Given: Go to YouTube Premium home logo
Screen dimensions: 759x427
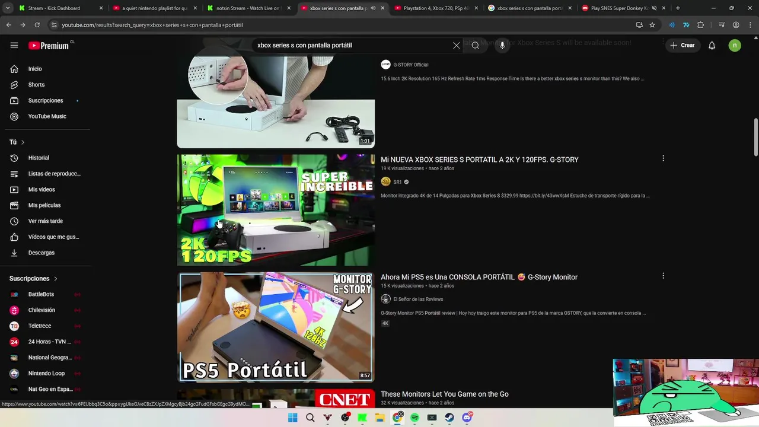Looking at the screenshot, I should pos(49,46).
